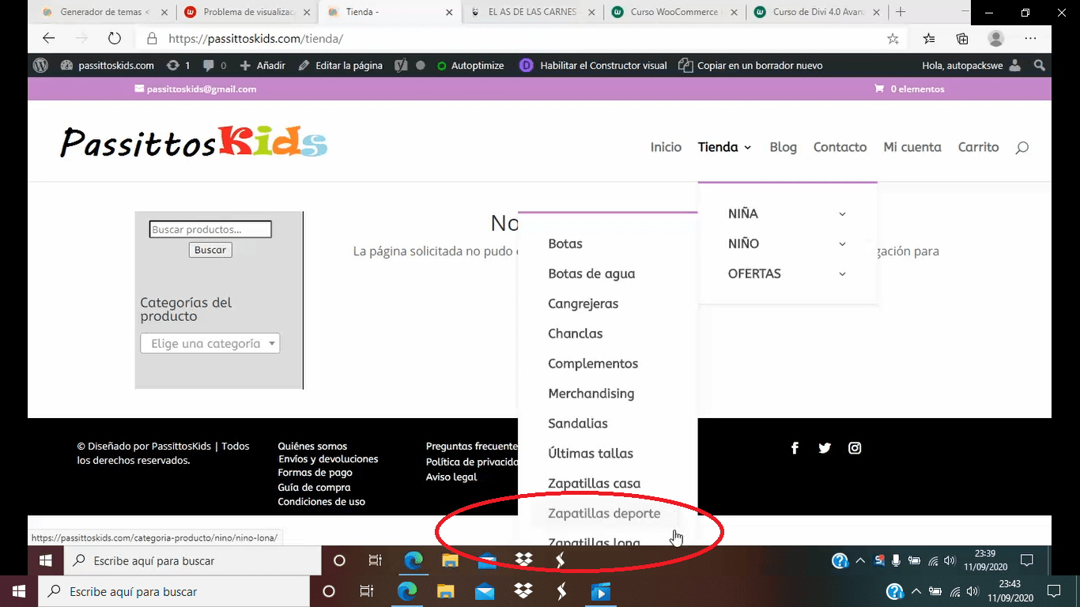Click Habilitar el Constructor visual

[593, 66]
